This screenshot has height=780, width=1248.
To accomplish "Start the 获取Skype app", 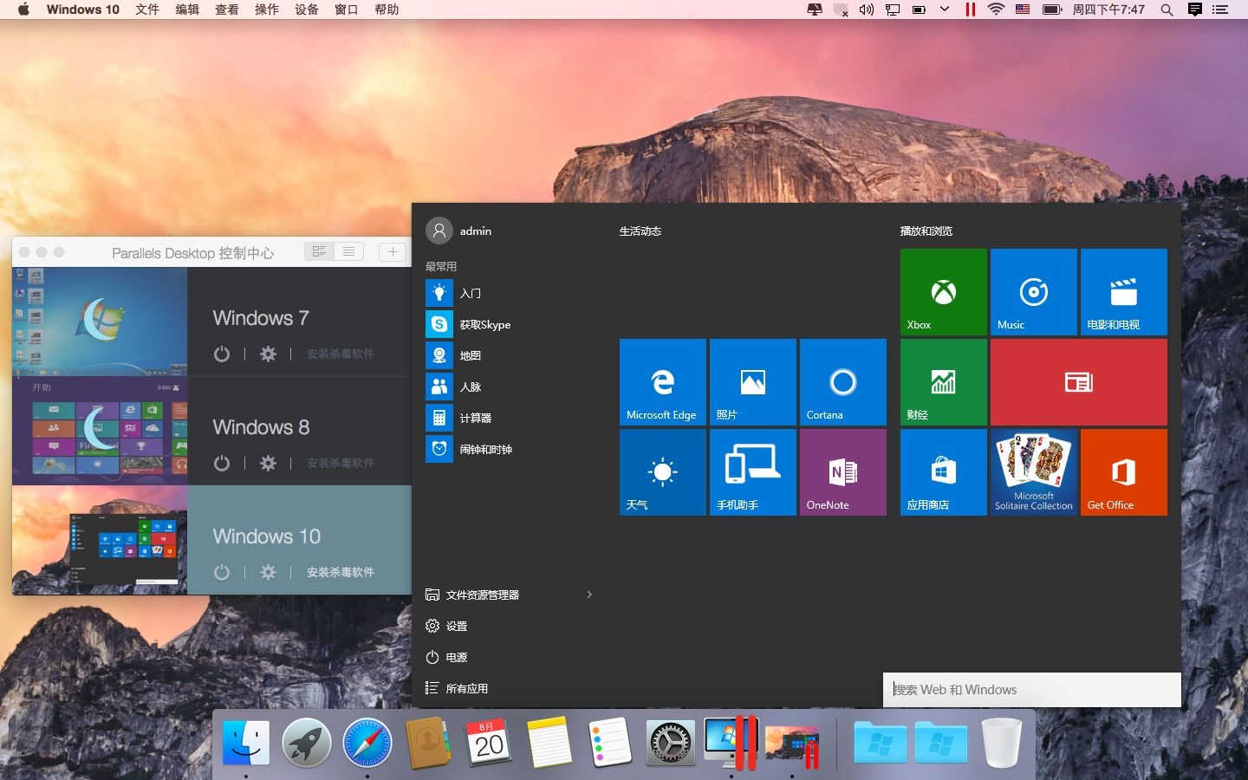I will pos(483,324).
